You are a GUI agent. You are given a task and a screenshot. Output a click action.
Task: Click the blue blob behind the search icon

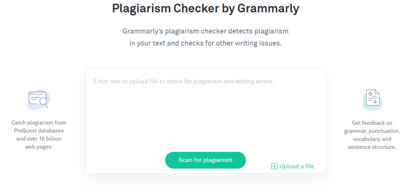click(39, 100)
